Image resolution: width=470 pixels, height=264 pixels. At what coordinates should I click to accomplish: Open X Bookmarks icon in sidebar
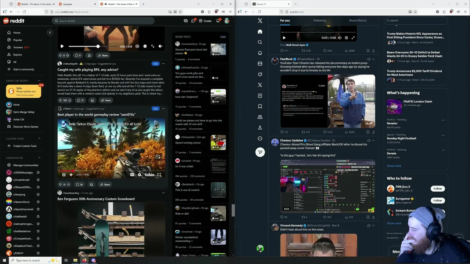[x=260, y=106]
